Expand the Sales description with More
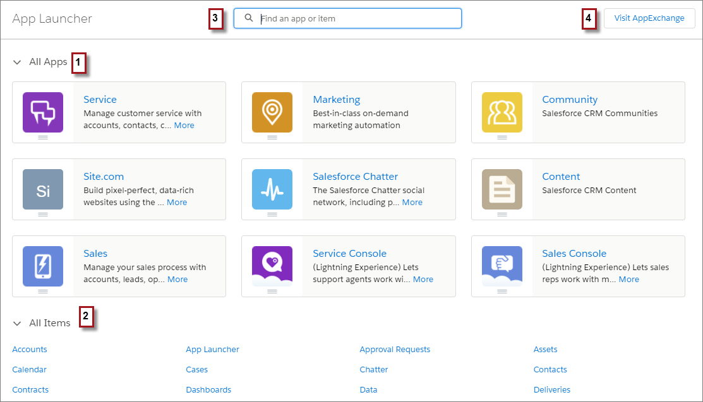 pos(177,280)
